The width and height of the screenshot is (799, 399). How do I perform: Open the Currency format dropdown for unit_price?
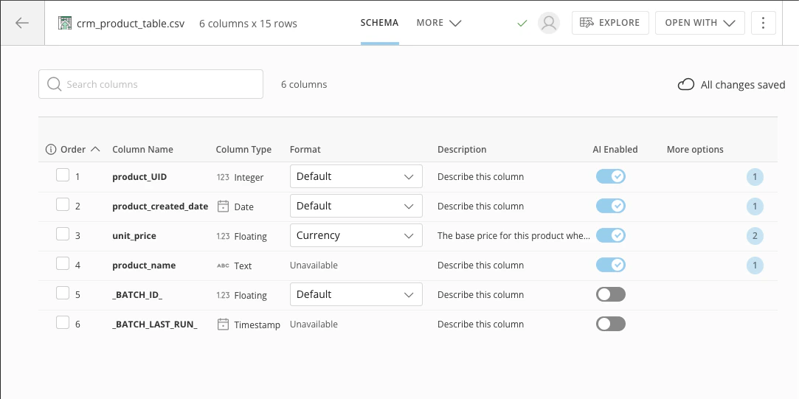point(356,235)
